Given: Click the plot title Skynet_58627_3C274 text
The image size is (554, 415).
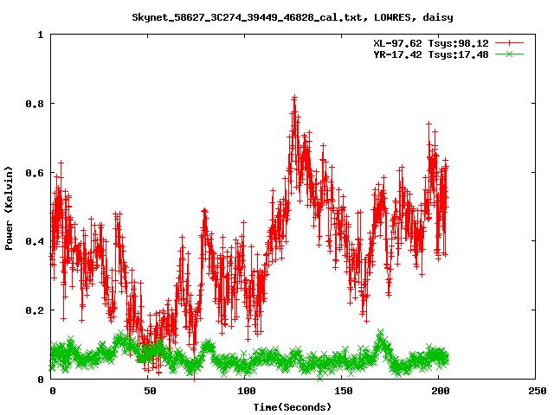Looking at the screenshot, I should click(x=293, y=17).
